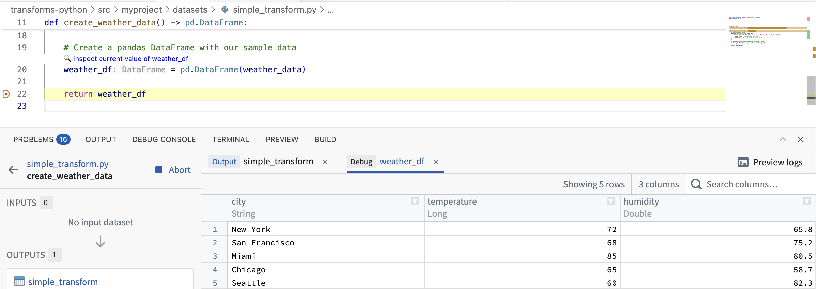The image size is (816, 289).
Task: Switch to the OUTPUT tab
Action: (x=101, y=139)
